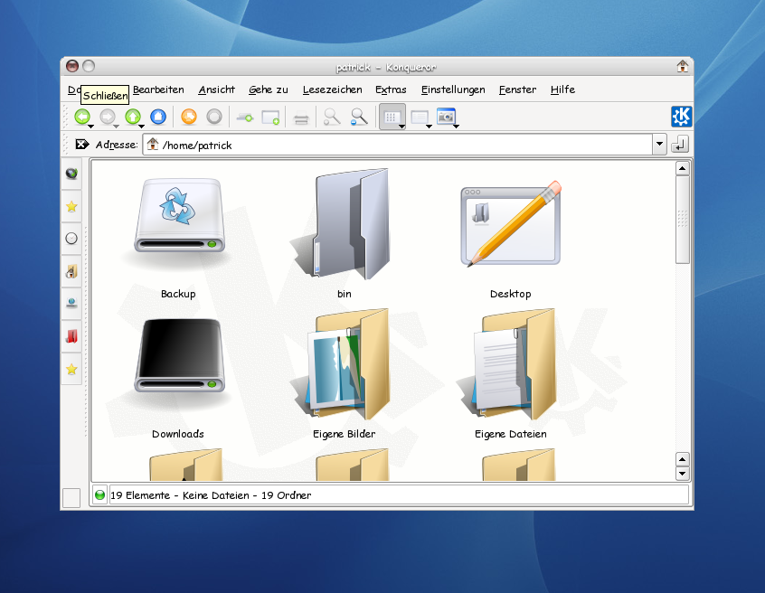This screenshot has height=593, width=765.
Task: Open the Ansicht menu
Action: pyautogui.click(x=217, y=89)
